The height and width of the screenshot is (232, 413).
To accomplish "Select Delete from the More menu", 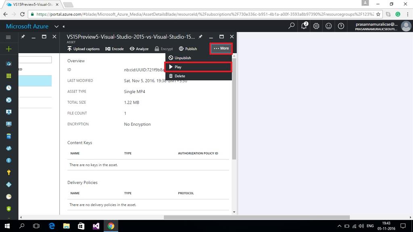I will point(198,76).
